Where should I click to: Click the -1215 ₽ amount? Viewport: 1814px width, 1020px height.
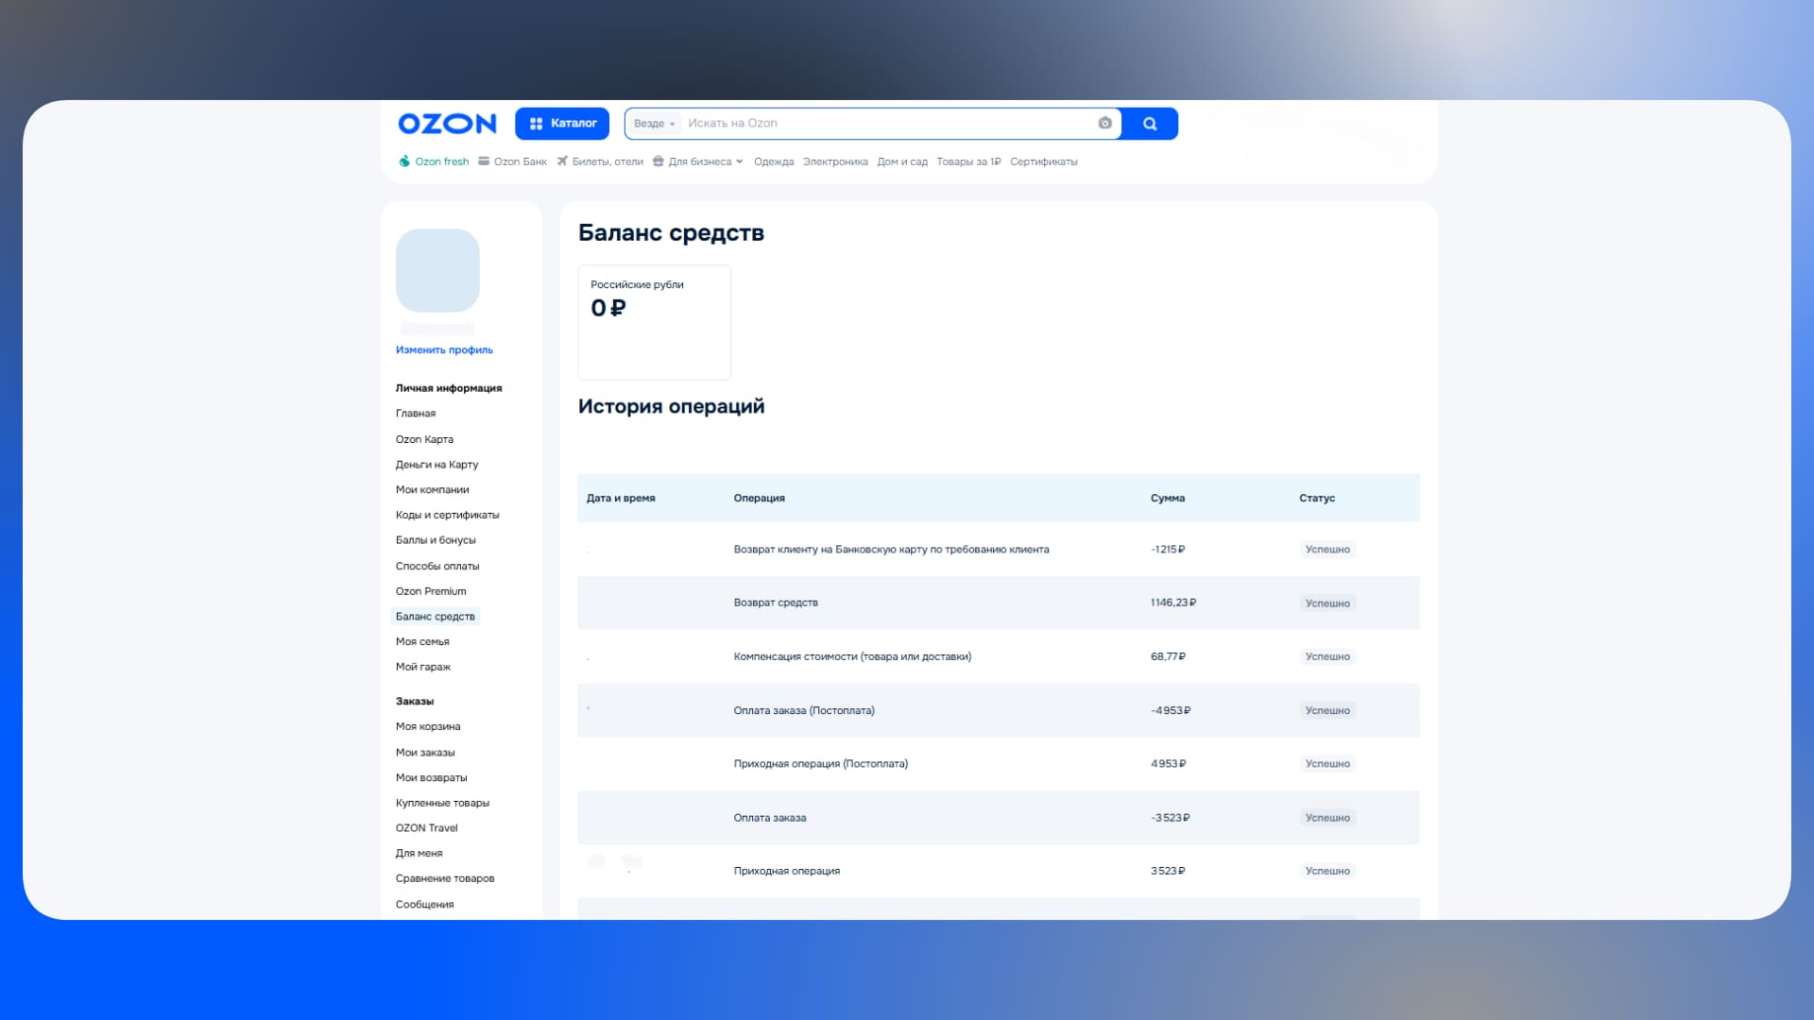coord(1168,550)
